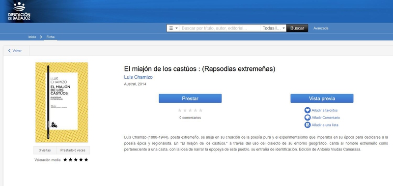Open the book cover thumbnail

[62, 102]
